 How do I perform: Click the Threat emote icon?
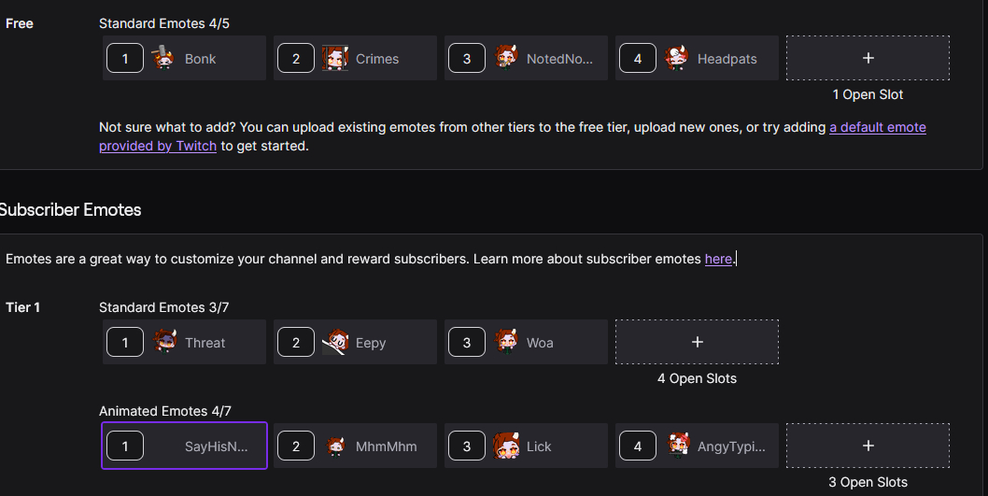coord(164,342)
